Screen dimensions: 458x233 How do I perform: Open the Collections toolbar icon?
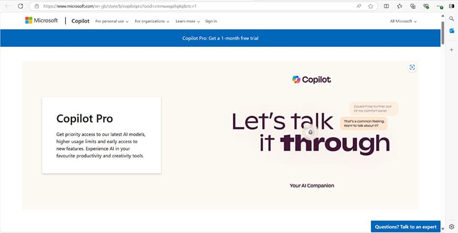pyautogui.click(x=413, y=6)
